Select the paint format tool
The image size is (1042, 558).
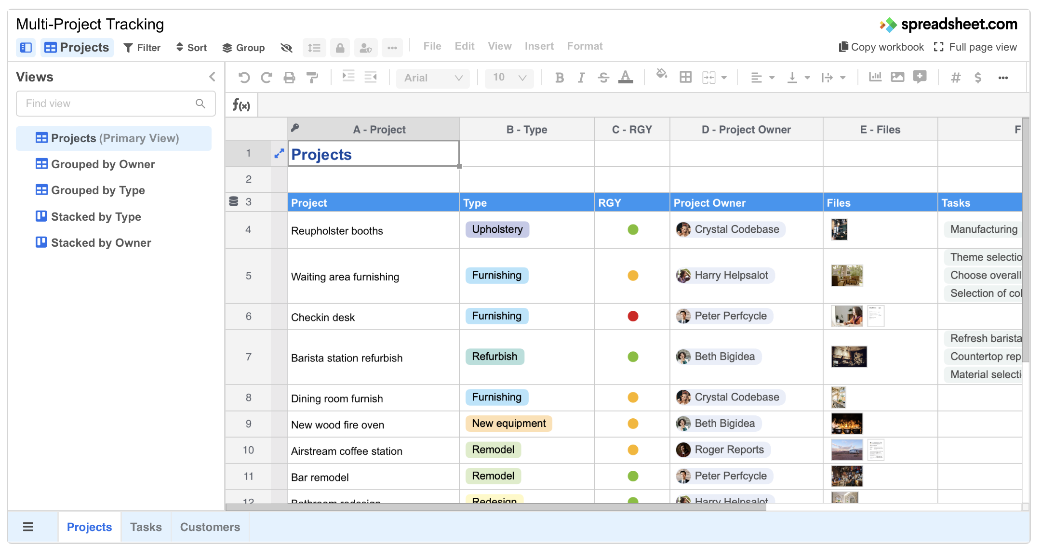312,77
